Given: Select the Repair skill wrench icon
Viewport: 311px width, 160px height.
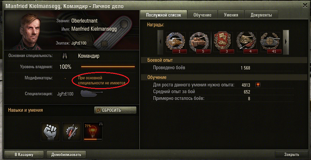Looking at the screenshot, I should click(72, 132).
